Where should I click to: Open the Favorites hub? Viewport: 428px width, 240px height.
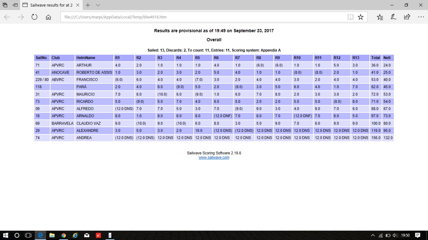tap(380, 17)
